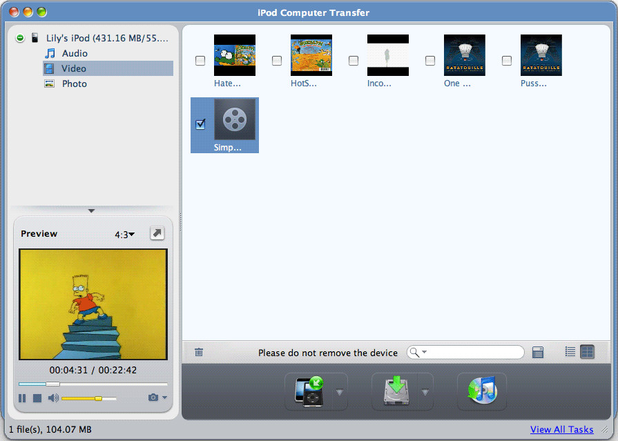Select the One ... Ratatouille thumbnail
The height and width of the screenshot is (441, 618).
[x=464, y=55]
